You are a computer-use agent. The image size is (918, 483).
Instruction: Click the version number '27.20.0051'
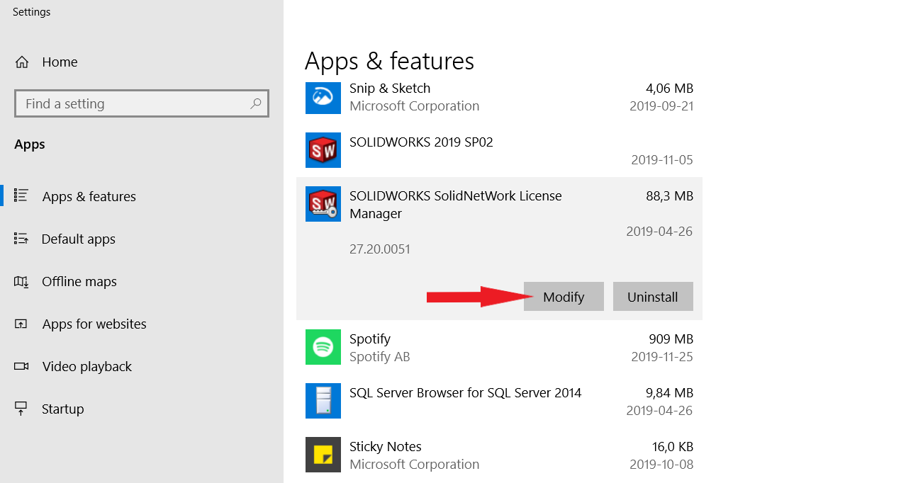(x=380, y=249)
